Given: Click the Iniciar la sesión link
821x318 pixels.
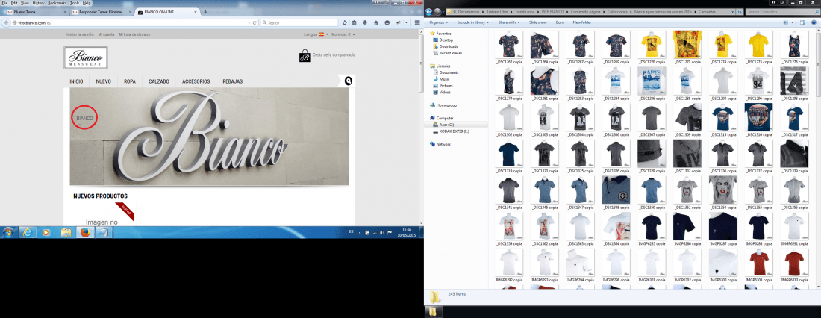Looking at the screenshot, I should tap(80, 34).
